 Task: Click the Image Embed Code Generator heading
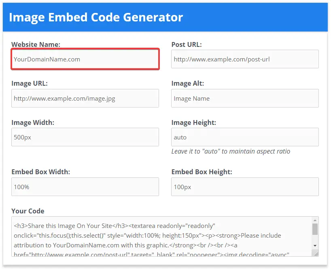[x=96, y=17]
